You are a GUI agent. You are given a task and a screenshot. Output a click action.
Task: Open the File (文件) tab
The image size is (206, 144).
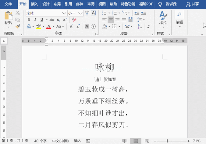coord(8,4)
